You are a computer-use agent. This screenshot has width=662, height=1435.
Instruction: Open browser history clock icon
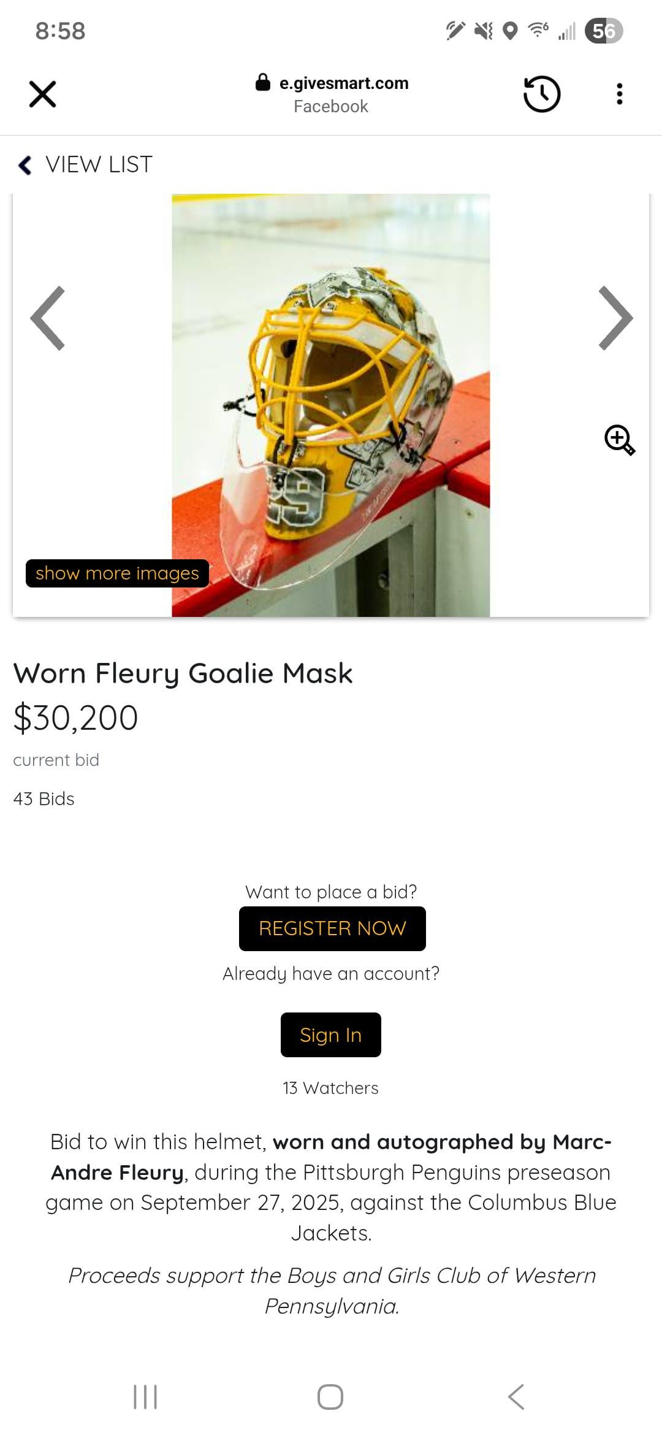pos(542,94)
